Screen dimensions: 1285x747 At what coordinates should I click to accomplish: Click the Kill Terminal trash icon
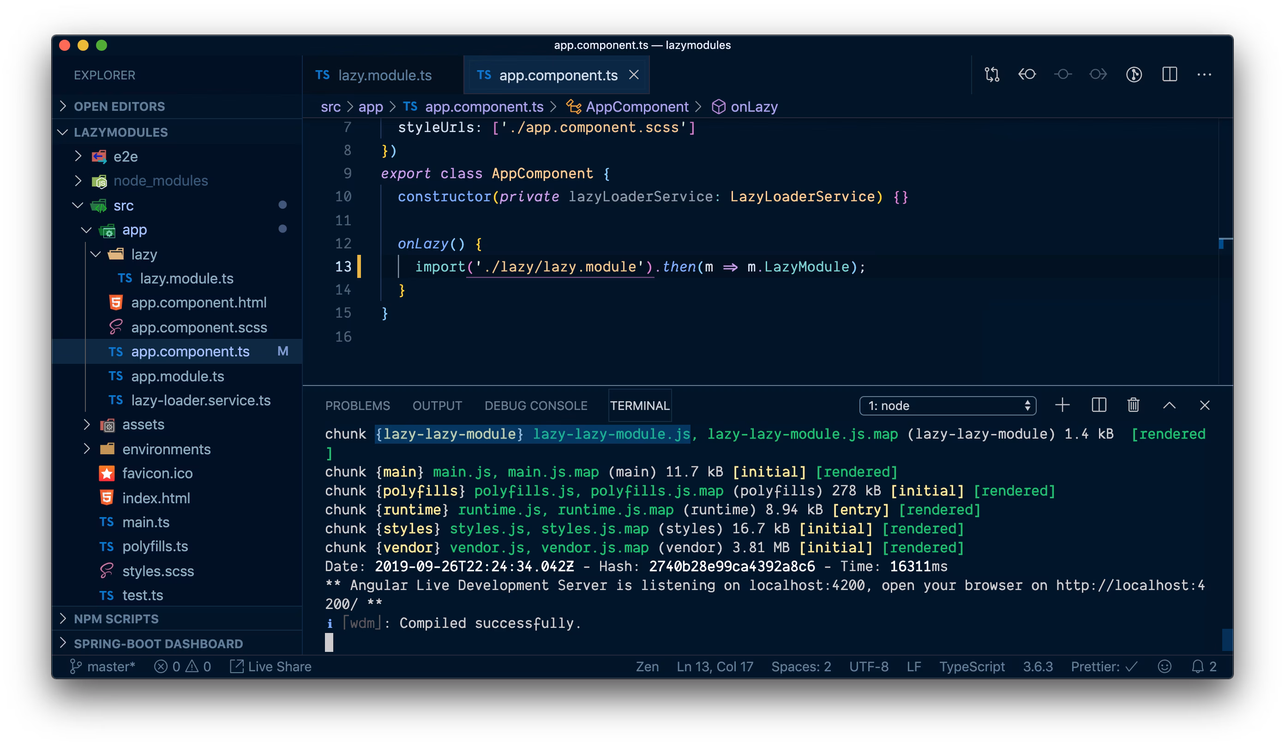(x=1133, y=405)
